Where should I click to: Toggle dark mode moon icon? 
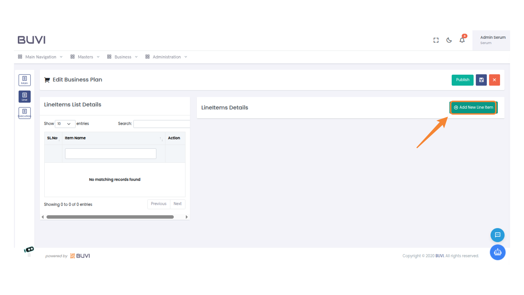[x=449, y=40]
